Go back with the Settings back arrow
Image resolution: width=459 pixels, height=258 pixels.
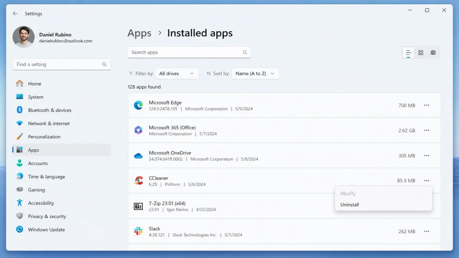[x=15, y=13]
